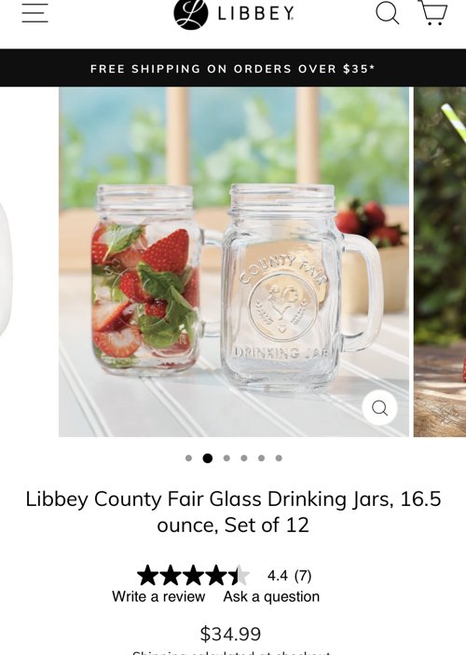This screenshot has width=466, height=655.
Task: Click the Libbey logo
Action: [233, 14]
